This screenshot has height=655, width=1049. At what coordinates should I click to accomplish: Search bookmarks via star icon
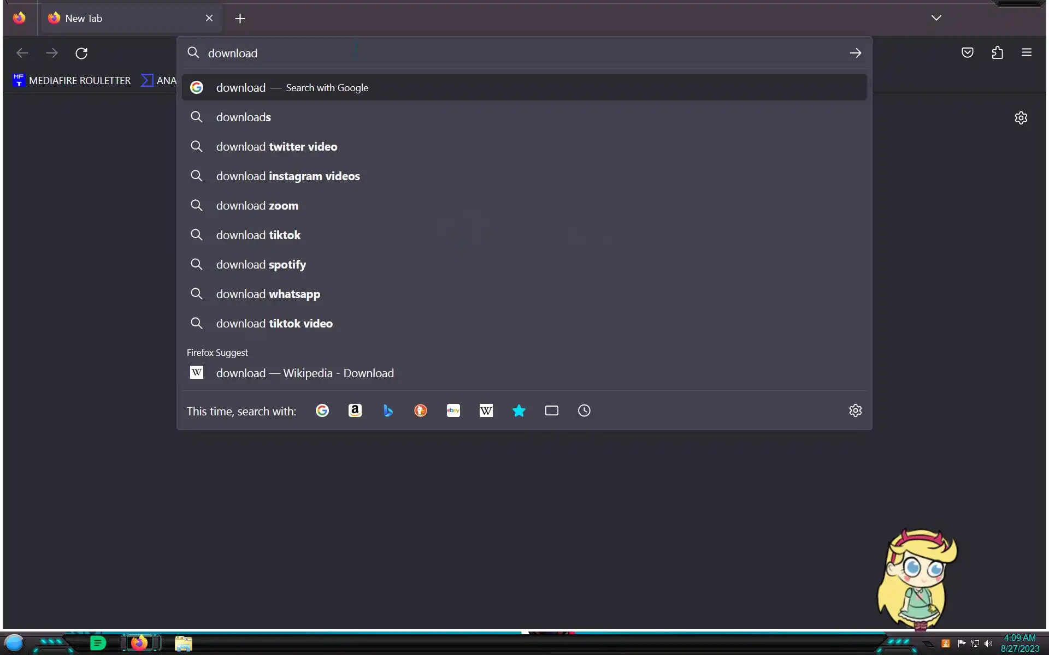click(519, 410)
